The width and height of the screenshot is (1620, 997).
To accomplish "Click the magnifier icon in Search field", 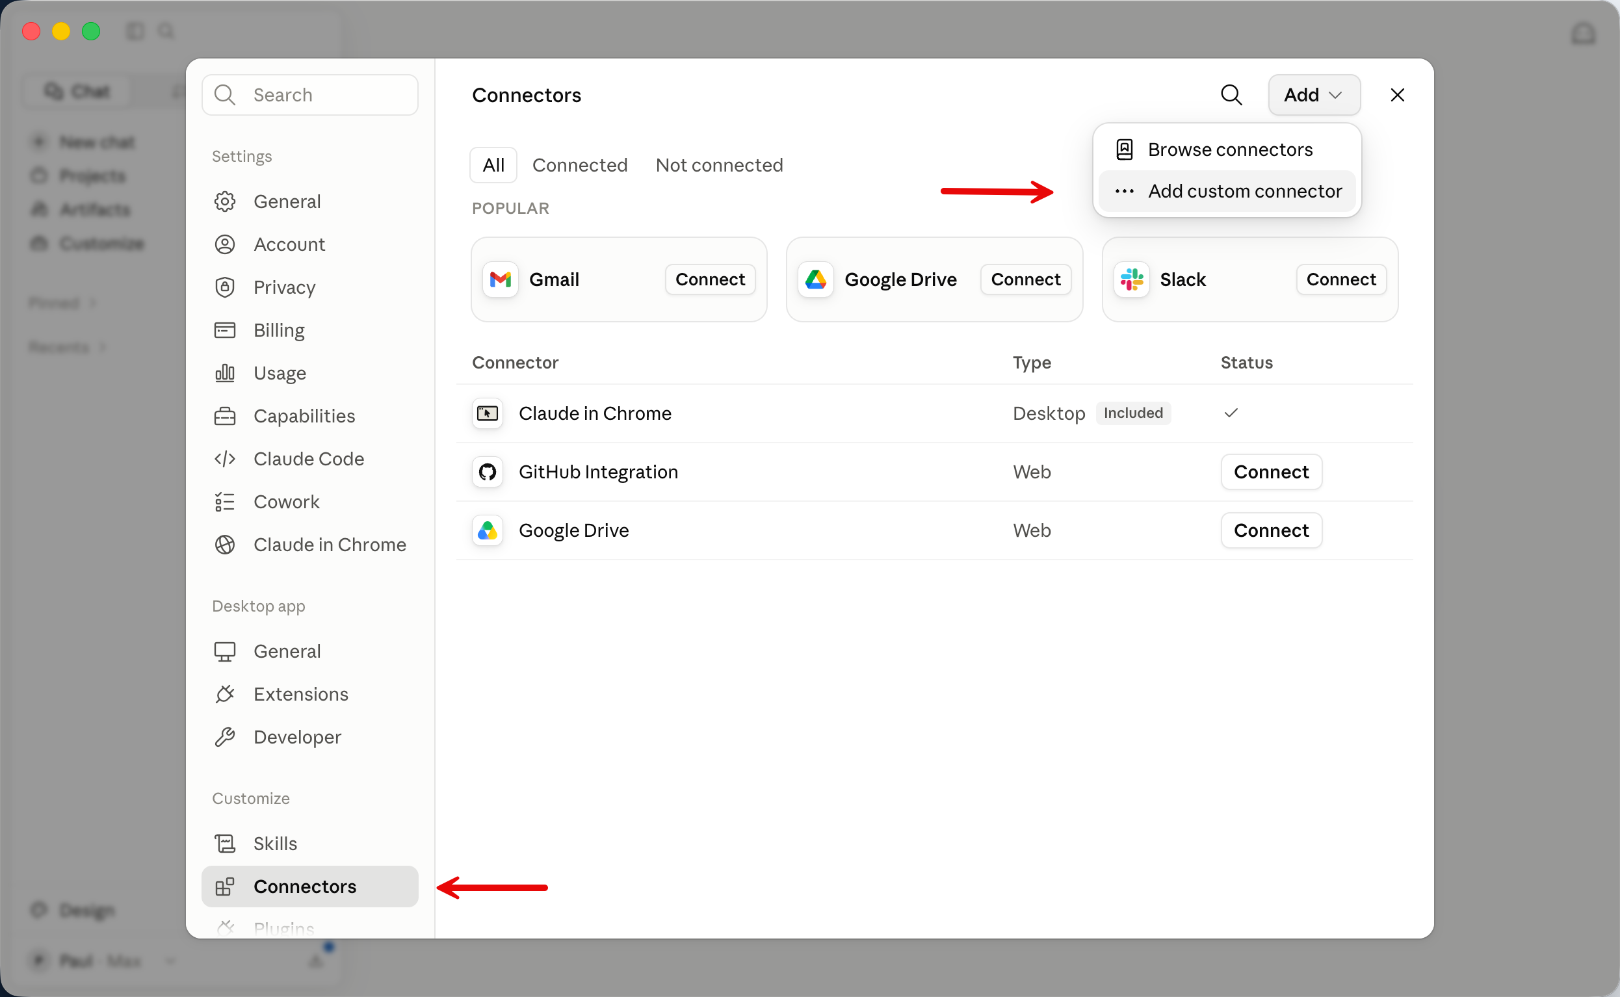I will click(225, 95).
